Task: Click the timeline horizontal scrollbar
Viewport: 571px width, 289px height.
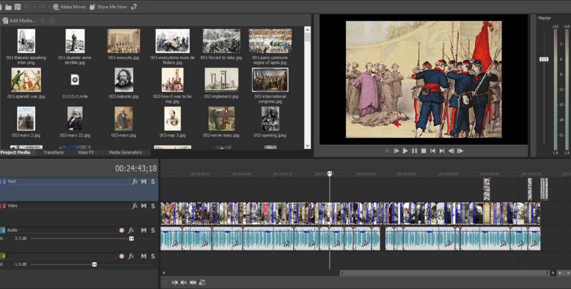Action: tap(444, 273)
